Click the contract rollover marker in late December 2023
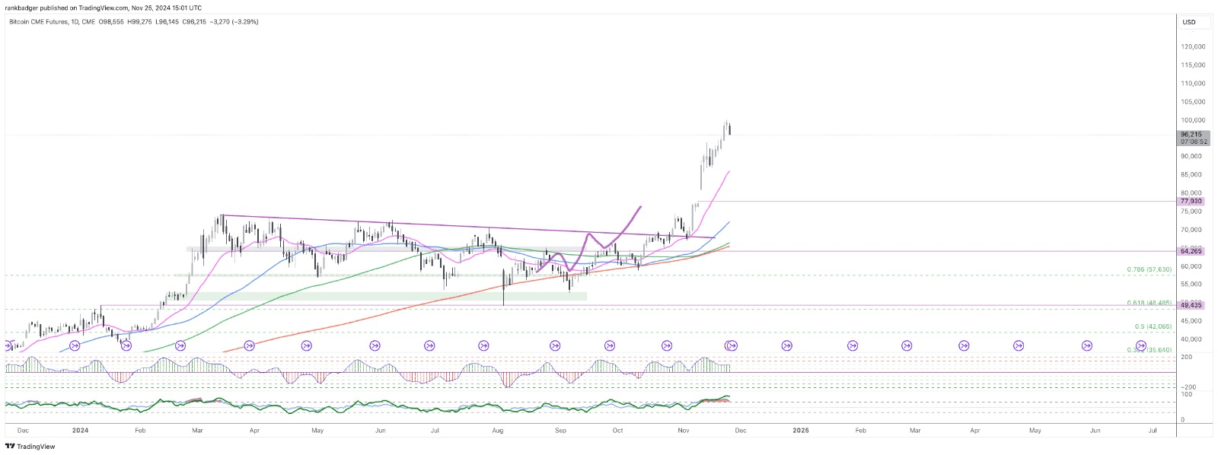 coord(75,345)
